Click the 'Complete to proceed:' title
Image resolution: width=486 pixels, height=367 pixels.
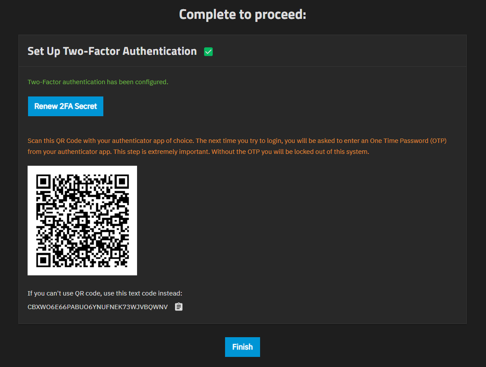tap(243, 14)
